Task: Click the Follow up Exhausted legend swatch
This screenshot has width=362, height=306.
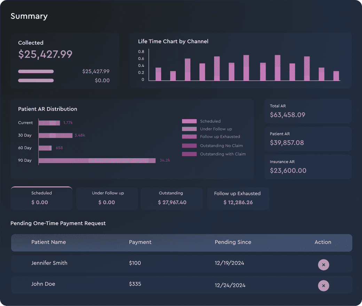Action: (189, 137)
